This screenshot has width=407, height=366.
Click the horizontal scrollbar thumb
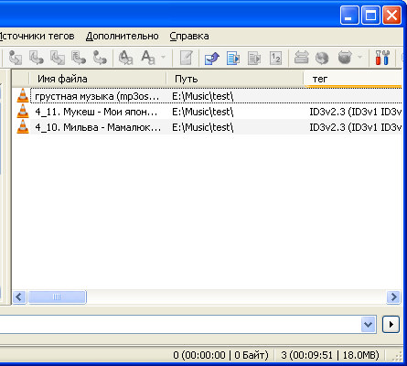pyautogui.click(x=57, y=296)
